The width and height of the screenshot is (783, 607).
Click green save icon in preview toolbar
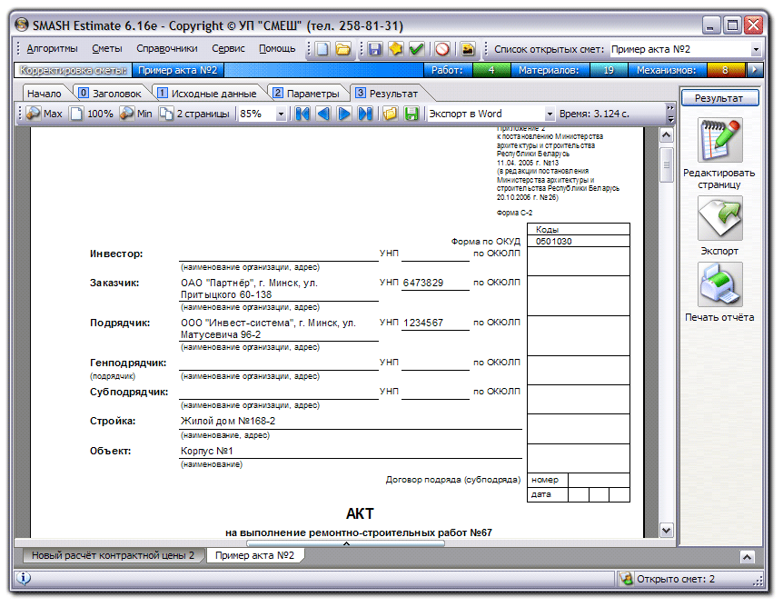pos(411,114)
